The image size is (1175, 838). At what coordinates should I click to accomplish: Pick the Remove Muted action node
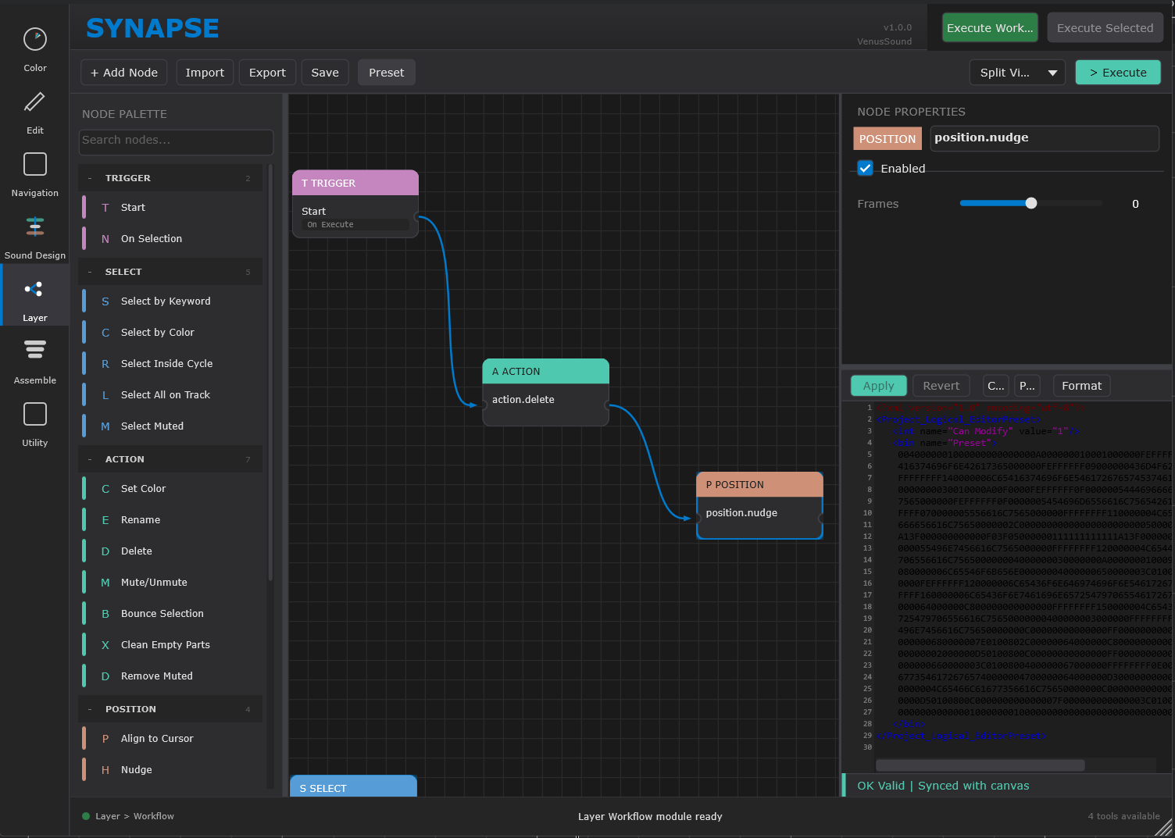click(172, 676)
